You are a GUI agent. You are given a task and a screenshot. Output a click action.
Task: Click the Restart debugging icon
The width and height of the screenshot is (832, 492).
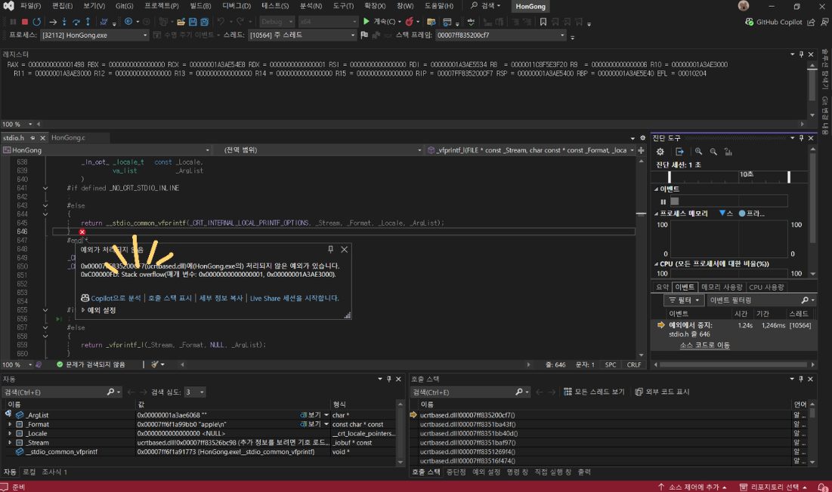(36, 22)
